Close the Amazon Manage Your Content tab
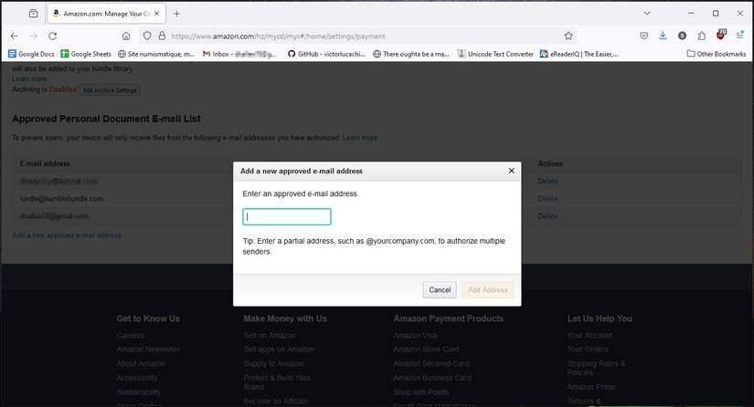754x407 pixels. coord(157,14)
